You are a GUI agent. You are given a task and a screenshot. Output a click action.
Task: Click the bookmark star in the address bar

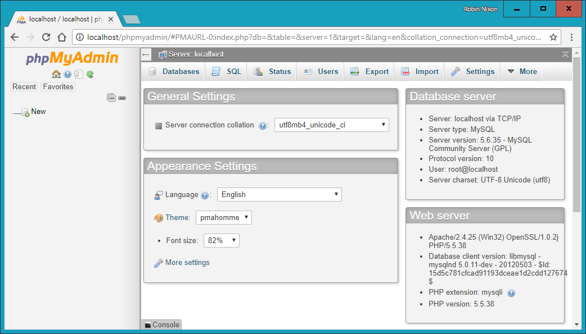[x=553, y=38]
